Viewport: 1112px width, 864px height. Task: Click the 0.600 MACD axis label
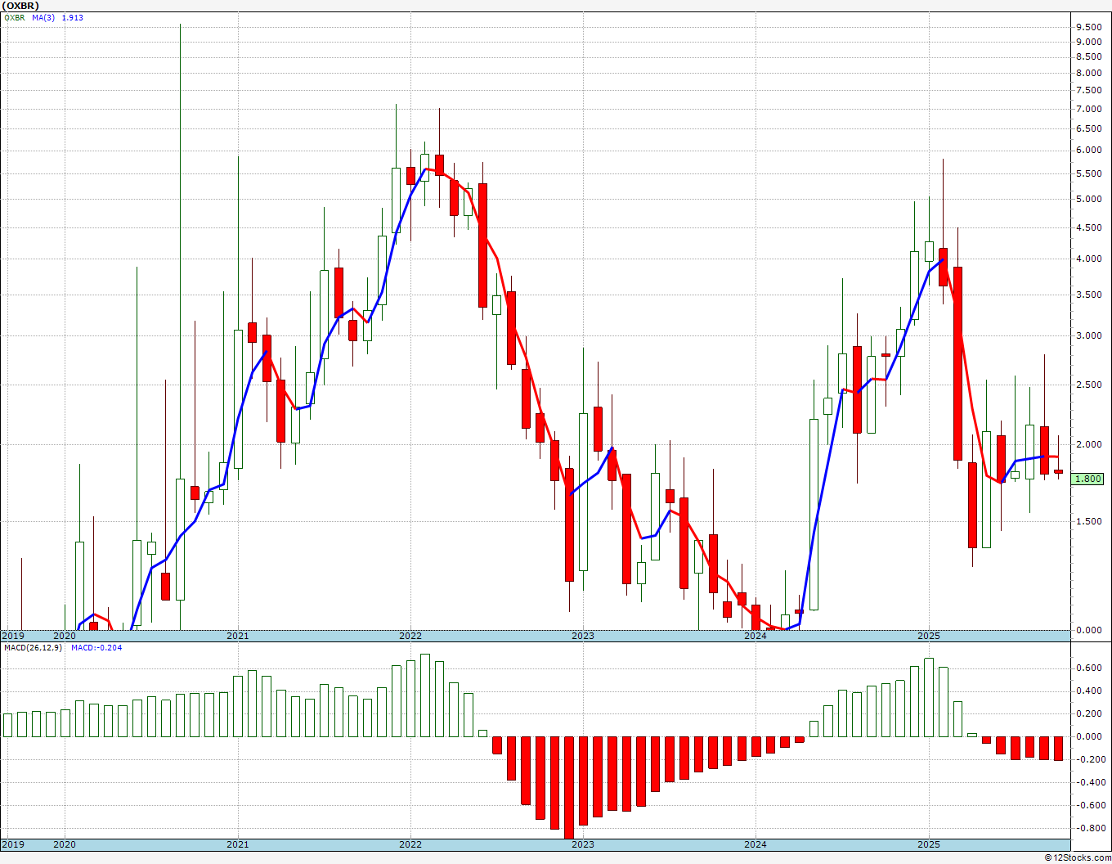point(1088,668)
